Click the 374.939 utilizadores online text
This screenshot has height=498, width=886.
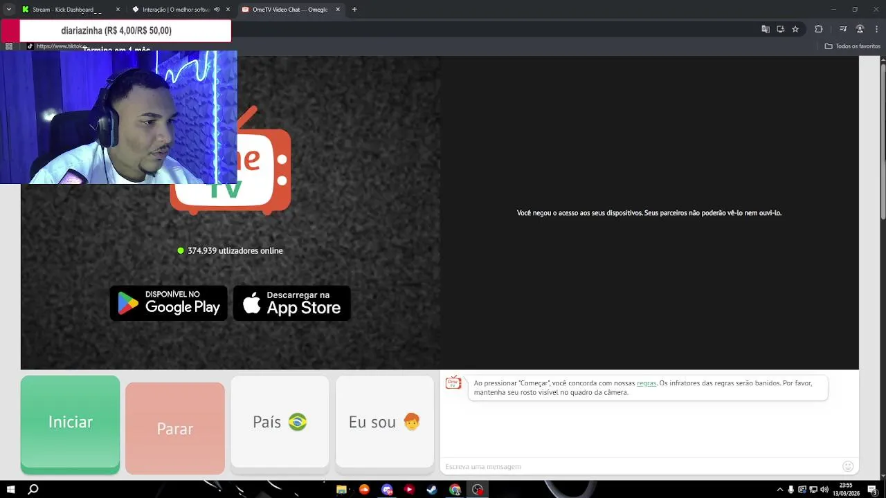pos(235,250)
